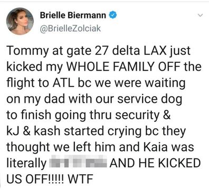Click the word "delta" in the tweet
Viewport: 209px width, 190px height.
pos(126,51)
